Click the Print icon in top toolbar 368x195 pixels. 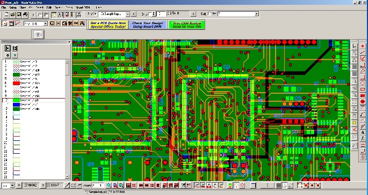click(25, 14)
